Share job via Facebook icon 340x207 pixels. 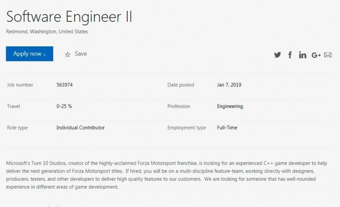tap(290, 55)
